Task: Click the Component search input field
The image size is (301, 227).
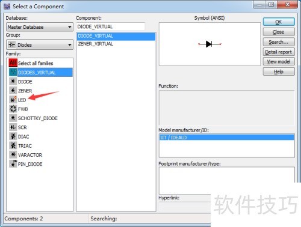Action: [111, 26]
